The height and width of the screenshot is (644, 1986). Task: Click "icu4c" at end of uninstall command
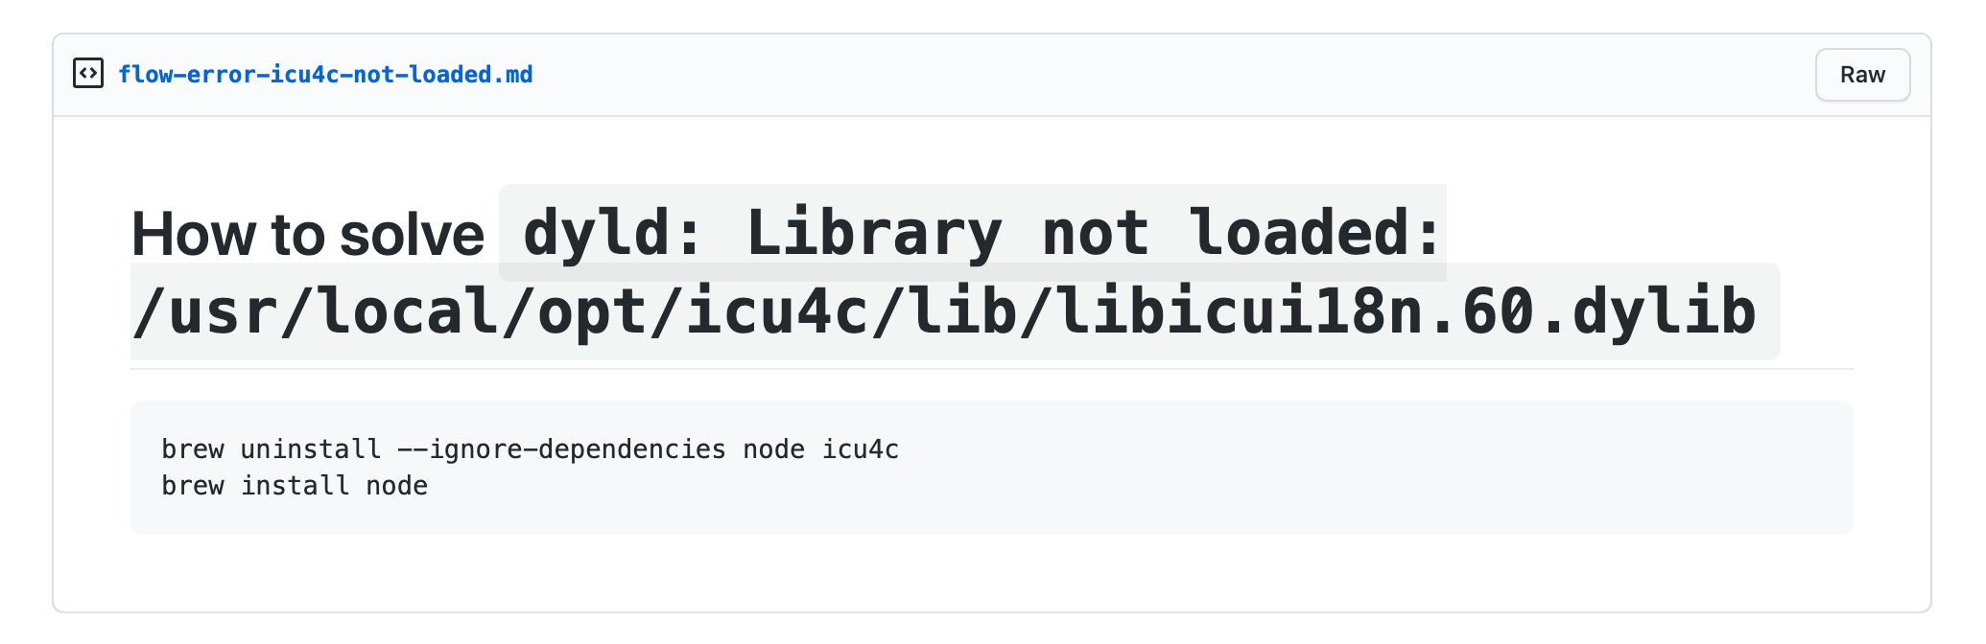[861, 449]
